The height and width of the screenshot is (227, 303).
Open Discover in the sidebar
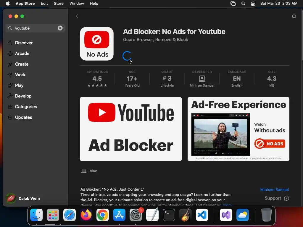tap(35, 43)
